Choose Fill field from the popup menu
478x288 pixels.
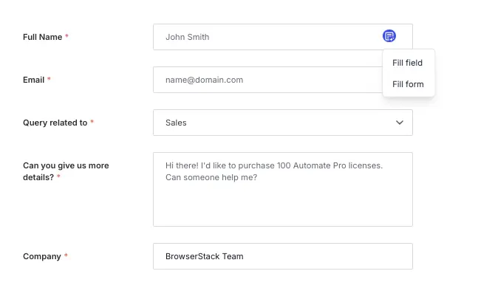407,63
